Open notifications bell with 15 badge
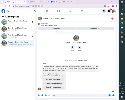The image size is (125, 100). tap(109, 11)
